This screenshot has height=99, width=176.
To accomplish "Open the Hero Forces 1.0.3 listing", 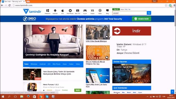I will click(51, 84).
